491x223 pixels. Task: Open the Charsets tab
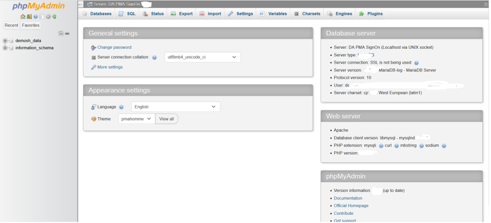click(x=307, y=14)
